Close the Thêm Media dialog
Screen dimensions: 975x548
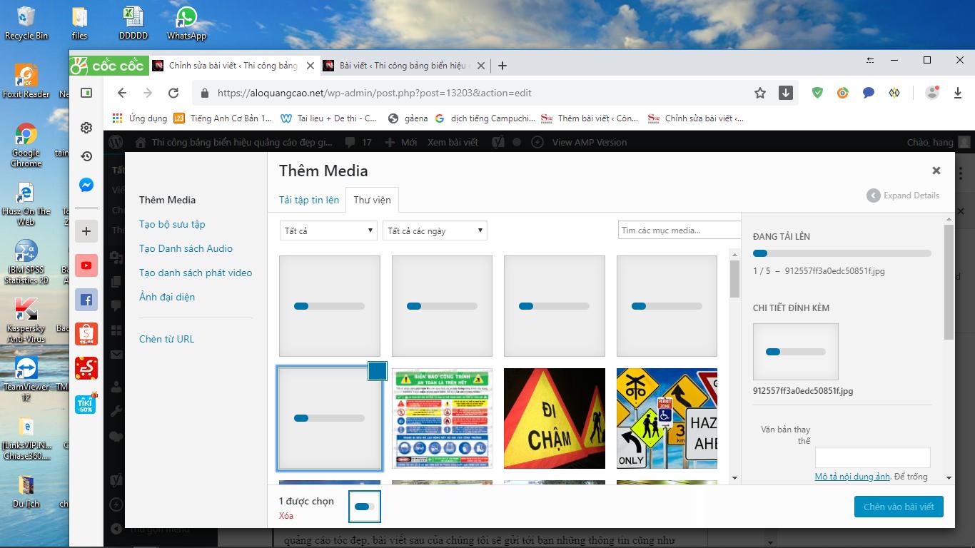coord(936,171)
